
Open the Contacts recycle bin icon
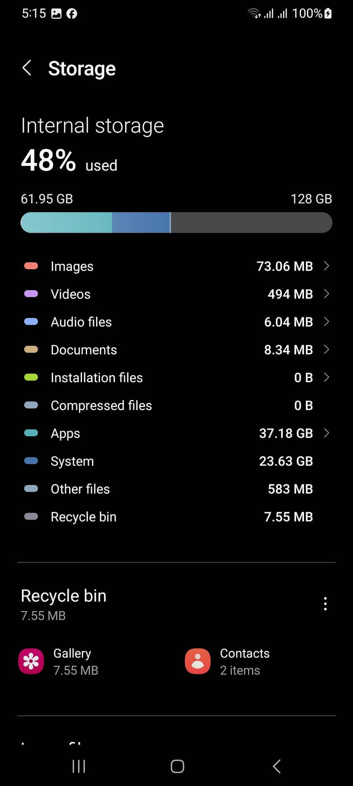[198, 661]
